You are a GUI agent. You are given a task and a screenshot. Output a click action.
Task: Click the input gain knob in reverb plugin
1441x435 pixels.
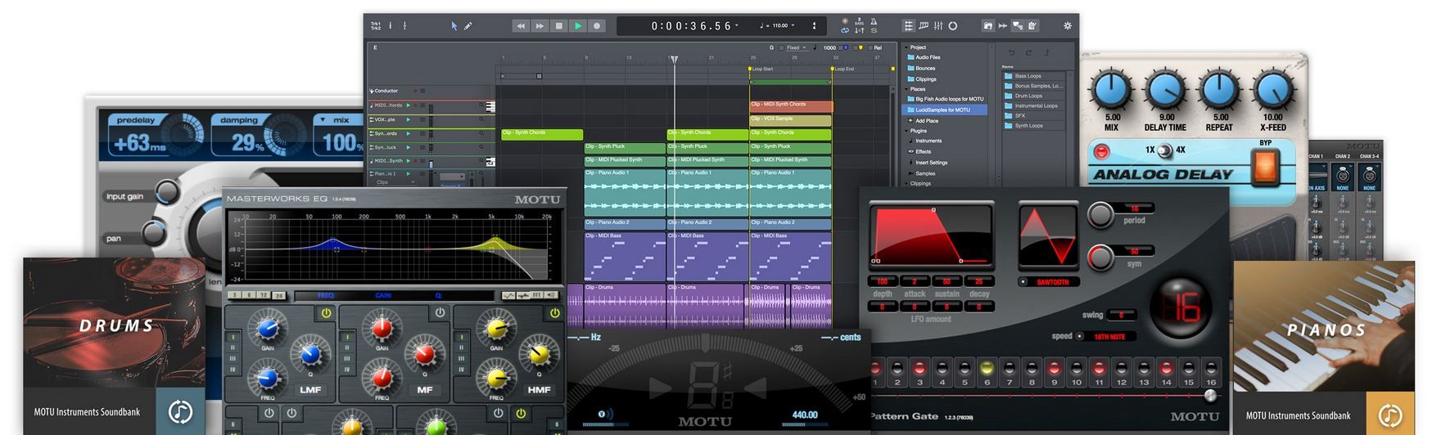[x=166, y=193]
